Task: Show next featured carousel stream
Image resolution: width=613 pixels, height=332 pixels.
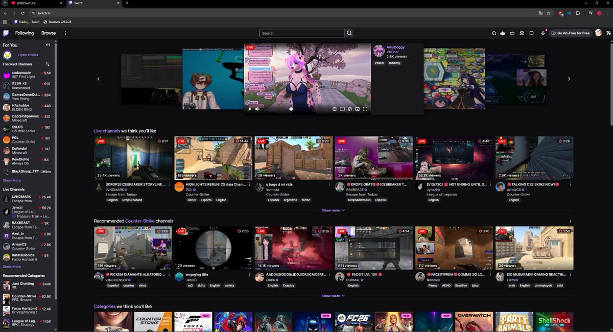Action: click(x=569, y=79)
